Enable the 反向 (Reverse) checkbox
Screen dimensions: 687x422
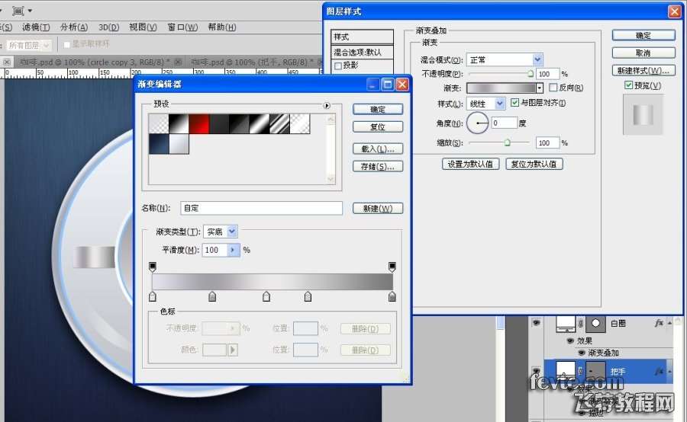tap(553, 88)
